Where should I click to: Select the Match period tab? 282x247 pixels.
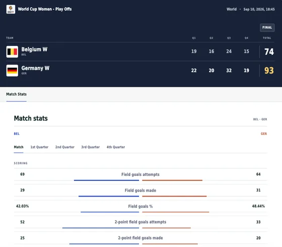(19, 147)
